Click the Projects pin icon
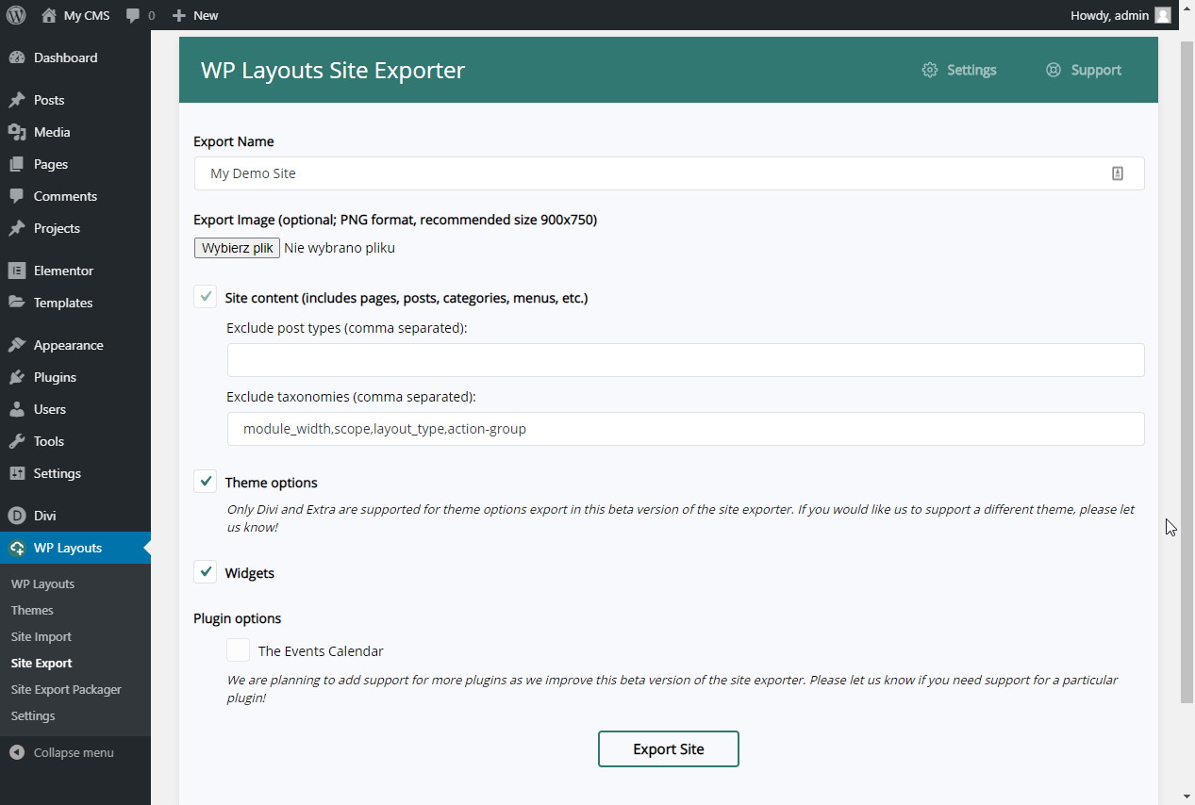The image size is (1195, 805). (x=17, y=228)
